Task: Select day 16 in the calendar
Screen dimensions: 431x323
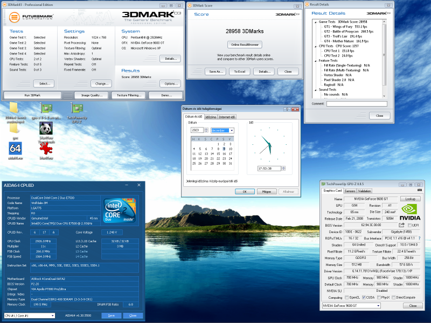Action: [224, 154]
